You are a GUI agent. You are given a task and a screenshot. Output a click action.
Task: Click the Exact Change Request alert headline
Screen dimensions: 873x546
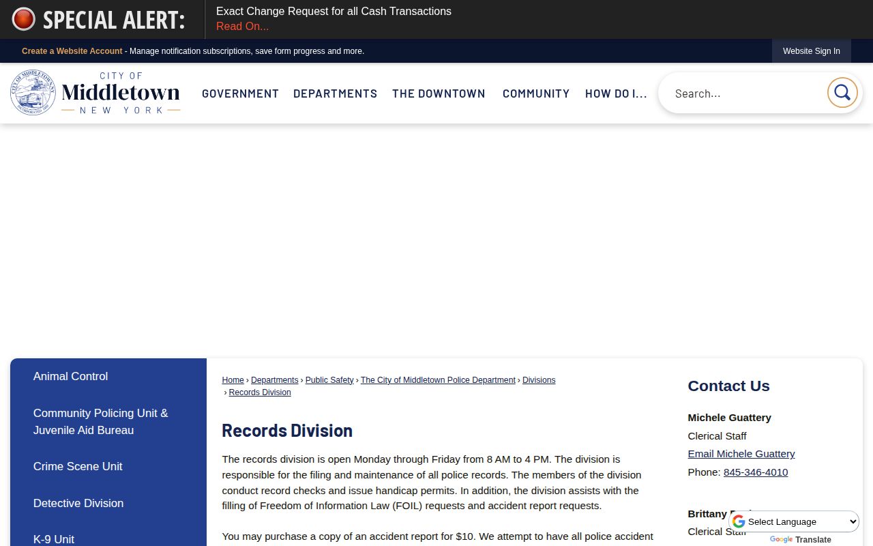pos(334,12)
